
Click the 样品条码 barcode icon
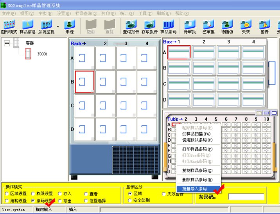coord(168,26)
